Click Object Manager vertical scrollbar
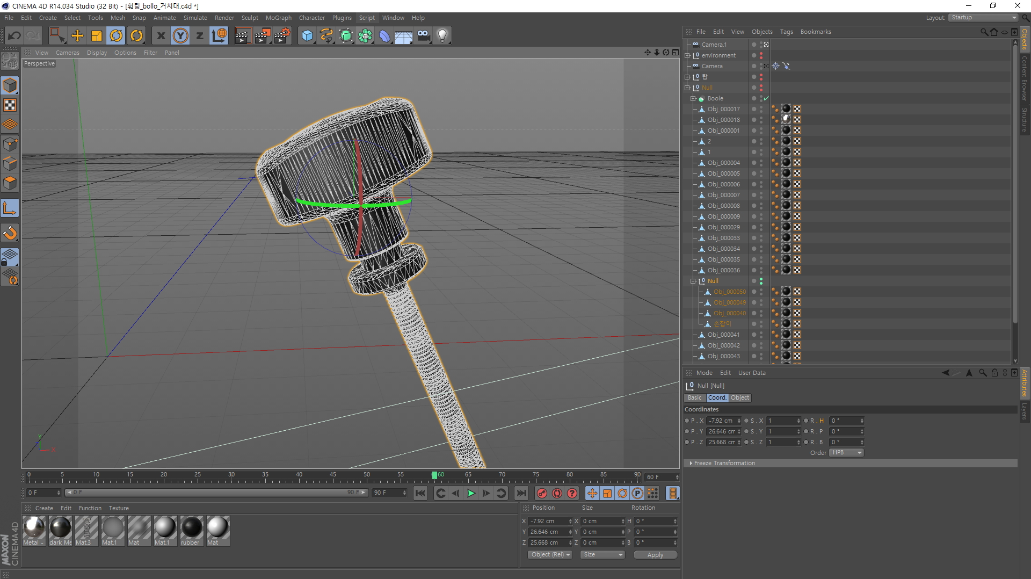The height and width of the screenshot is (579, 1031). pos(1015,183)
